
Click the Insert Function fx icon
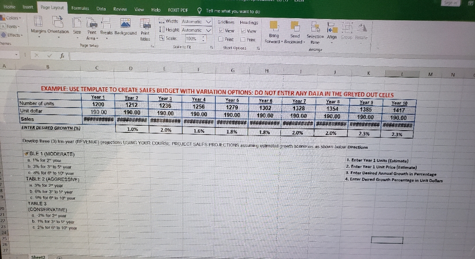pyautogui.click(x=62, y=55)
